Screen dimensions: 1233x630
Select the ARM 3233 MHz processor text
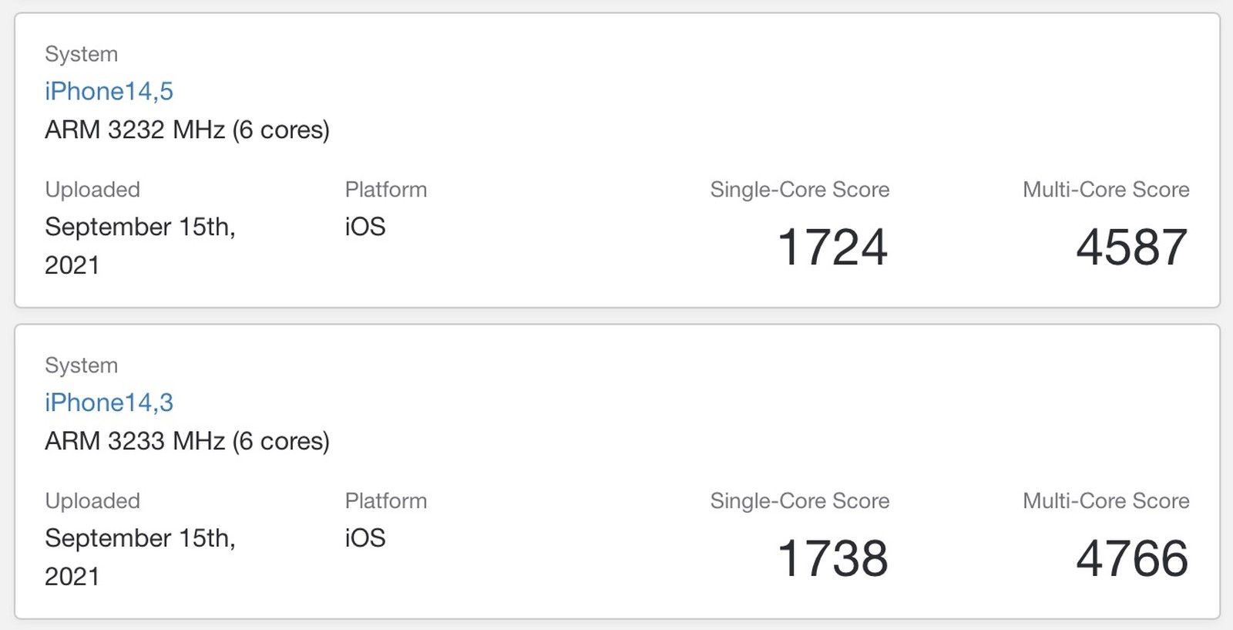[x=187, y=441]
